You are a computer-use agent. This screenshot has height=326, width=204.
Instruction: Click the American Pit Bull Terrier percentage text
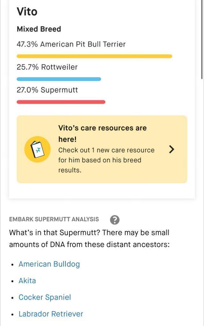71,44
